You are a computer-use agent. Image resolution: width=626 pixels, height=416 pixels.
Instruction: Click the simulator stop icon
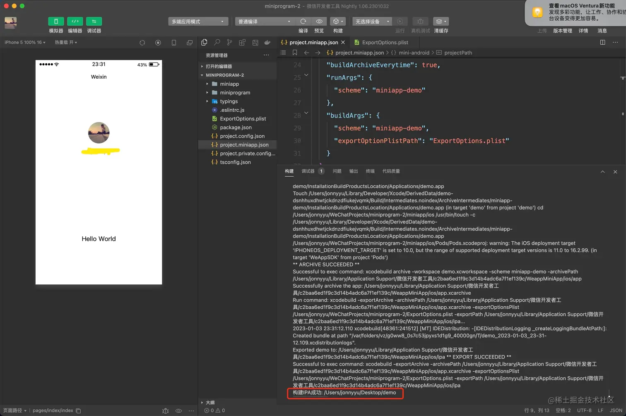pyautogui.click(x=158, y=43)
